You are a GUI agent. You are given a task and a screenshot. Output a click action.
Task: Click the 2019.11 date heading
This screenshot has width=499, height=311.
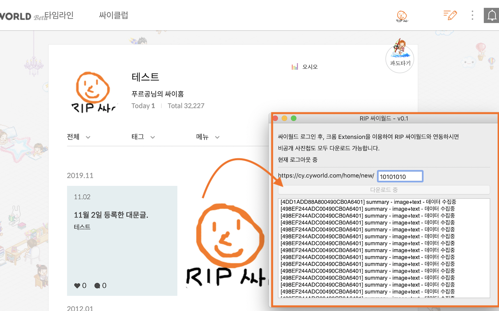(80, 175)
